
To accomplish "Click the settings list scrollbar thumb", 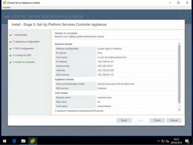I will tap(179, 74).
